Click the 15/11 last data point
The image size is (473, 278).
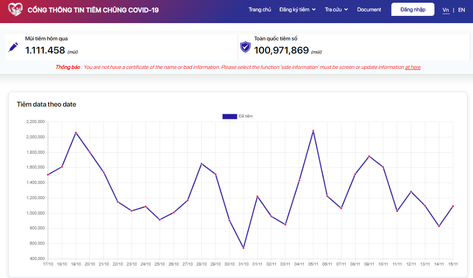[453, 206]
